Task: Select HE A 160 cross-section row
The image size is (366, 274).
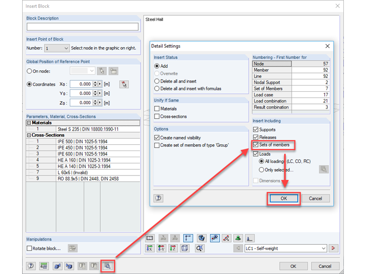Action: [x=83, y=160]
